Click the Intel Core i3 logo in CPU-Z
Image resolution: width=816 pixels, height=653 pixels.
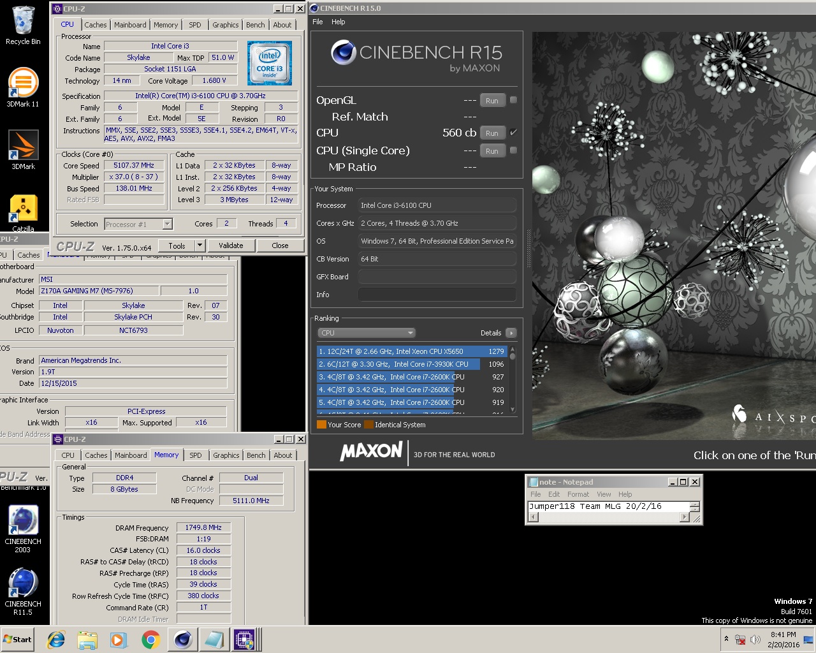[270, 63]
